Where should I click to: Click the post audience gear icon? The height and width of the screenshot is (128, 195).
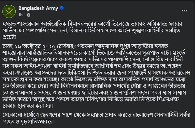tap(28, 15)
